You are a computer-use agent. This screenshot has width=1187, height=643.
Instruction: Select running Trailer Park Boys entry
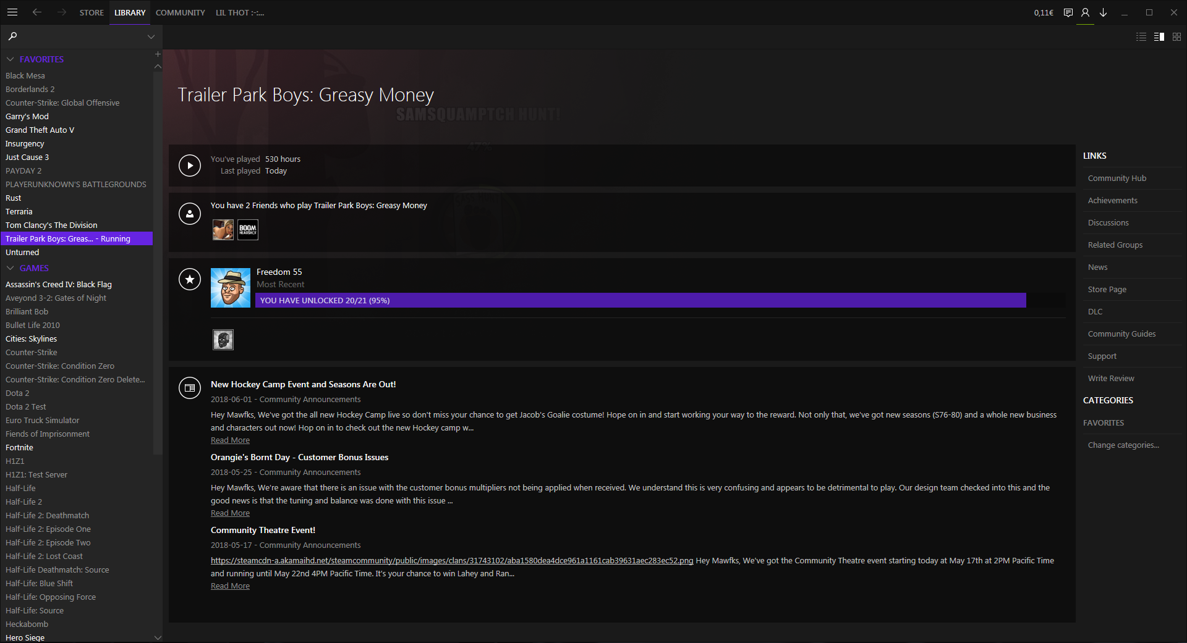77,238
